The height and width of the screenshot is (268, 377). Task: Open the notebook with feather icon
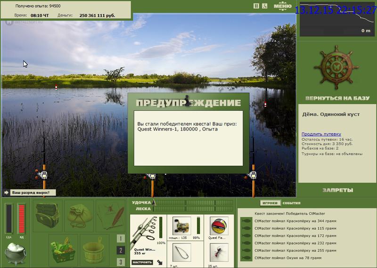(111, 215)
